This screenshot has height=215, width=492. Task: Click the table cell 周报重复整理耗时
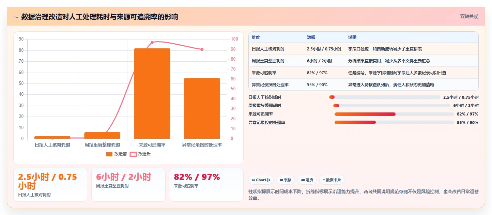tap(268, 61)
